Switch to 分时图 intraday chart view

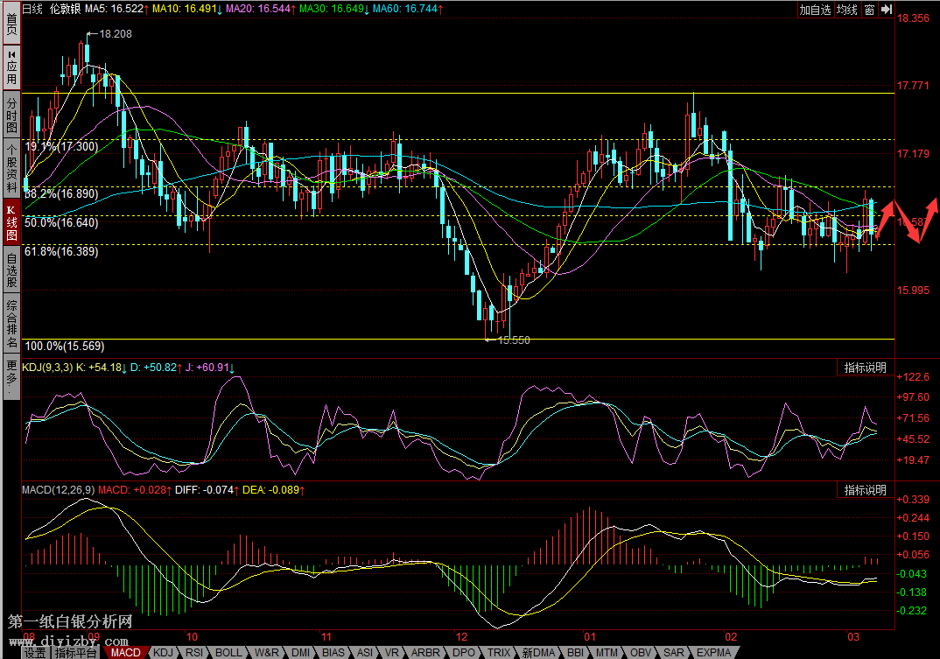(x=11, y=115)
